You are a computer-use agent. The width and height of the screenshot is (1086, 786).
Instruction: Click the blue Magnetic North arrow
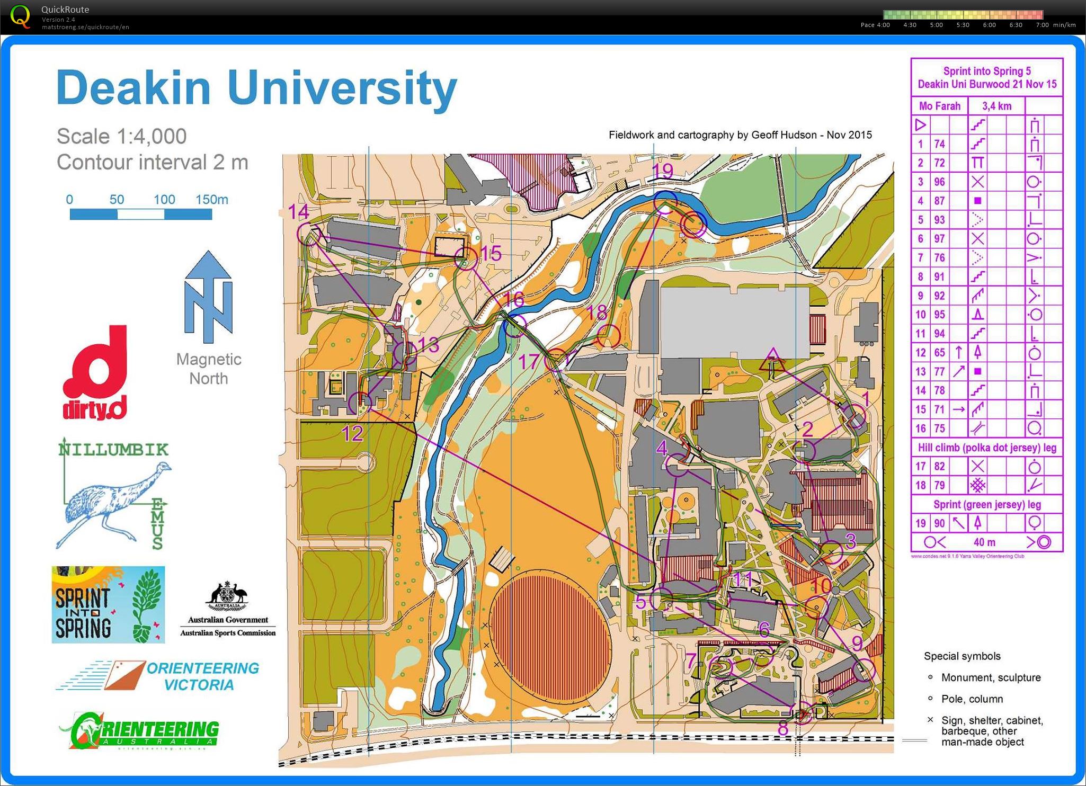click(x=208, y=296)
